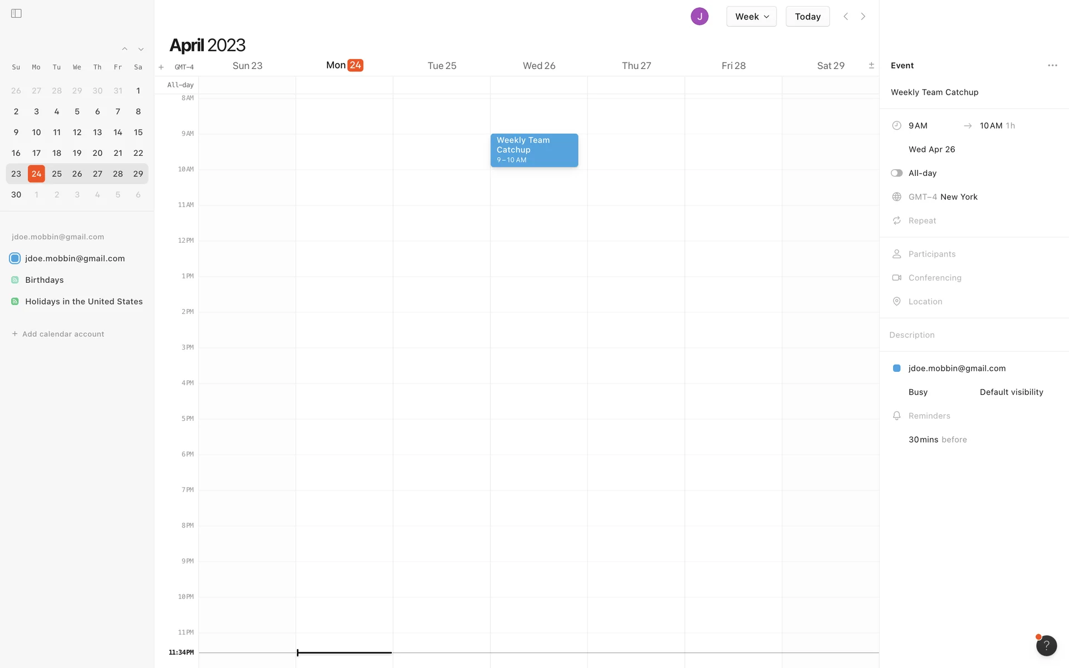Open the Week view dropdown
1069x668 pixels.
tap(751, 16)
